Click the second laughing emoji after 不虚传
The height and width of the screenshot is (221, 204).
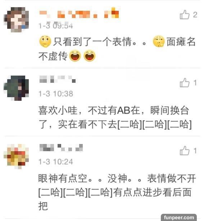(x=90, y=55)
